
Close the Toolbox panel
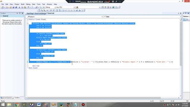[23, 13]
